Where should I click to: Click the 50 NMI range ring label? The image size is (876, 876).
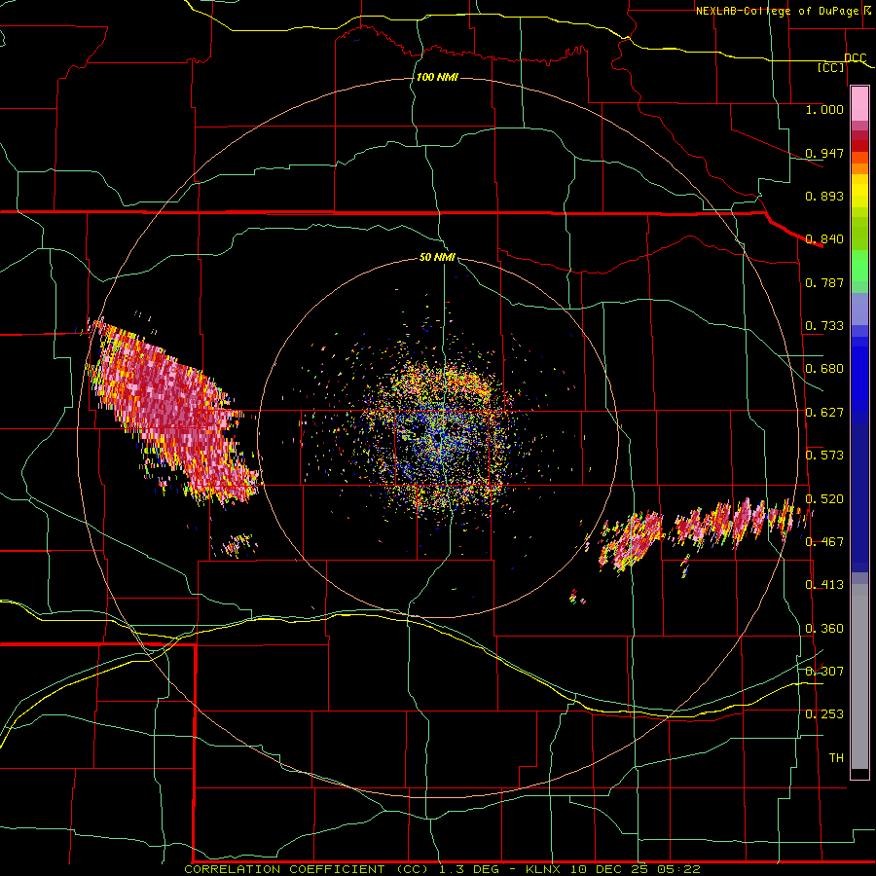(437, 257)
